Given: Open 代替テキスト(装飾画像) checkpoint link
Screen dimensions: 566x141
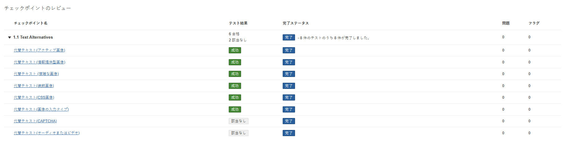Looking at the screenshot, I should [34, 86].
